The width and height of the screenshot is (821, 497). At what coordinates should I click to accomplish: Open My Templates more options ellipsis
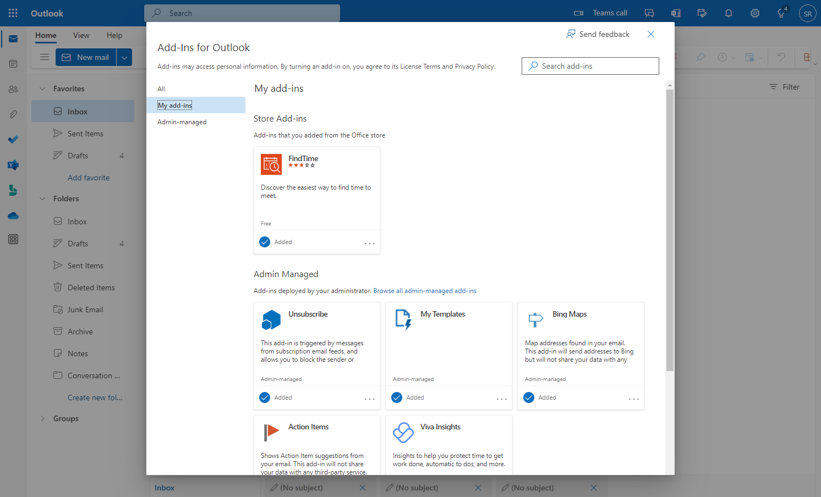(x=502, y=399)
